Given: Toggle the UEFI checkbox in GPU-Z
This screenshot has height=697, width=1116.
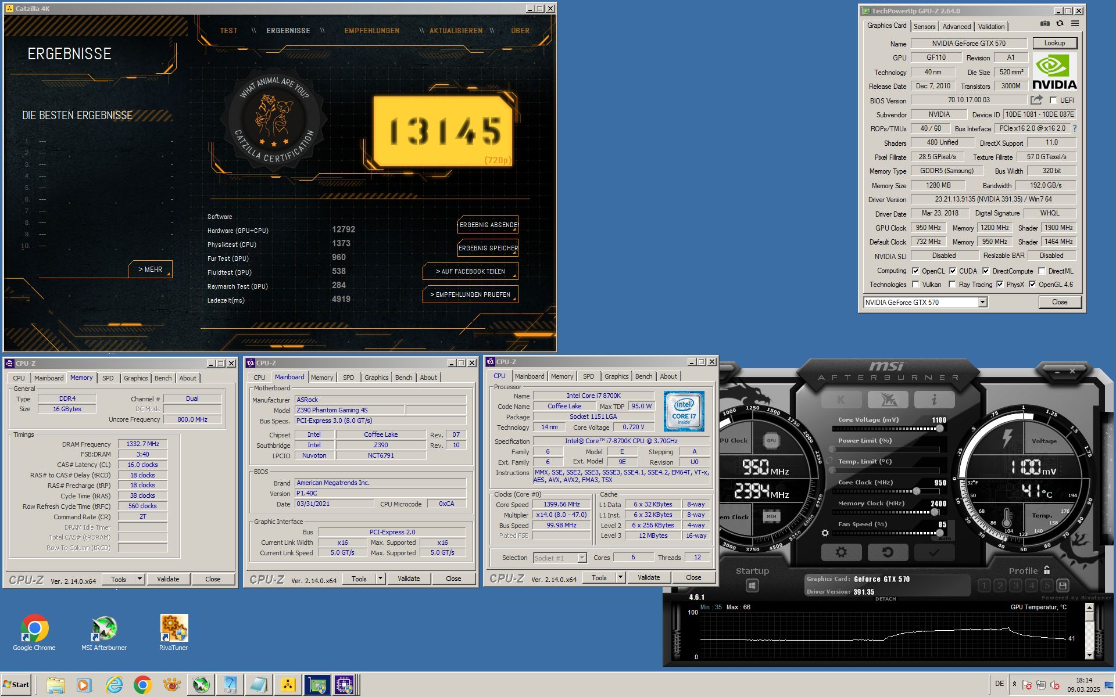Looking at the screenshot, I should click(1053, 100).
